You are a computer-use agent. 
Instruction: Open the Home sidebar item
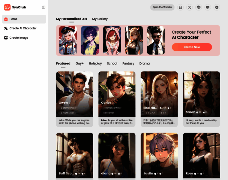point(24,19)
